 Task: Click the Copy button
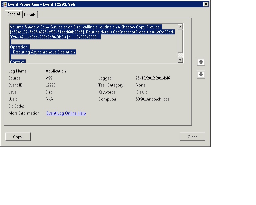pos(18,137)
